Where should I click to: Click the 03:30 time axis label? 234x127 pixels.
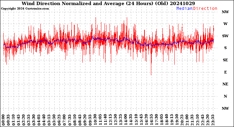(34, 120)
